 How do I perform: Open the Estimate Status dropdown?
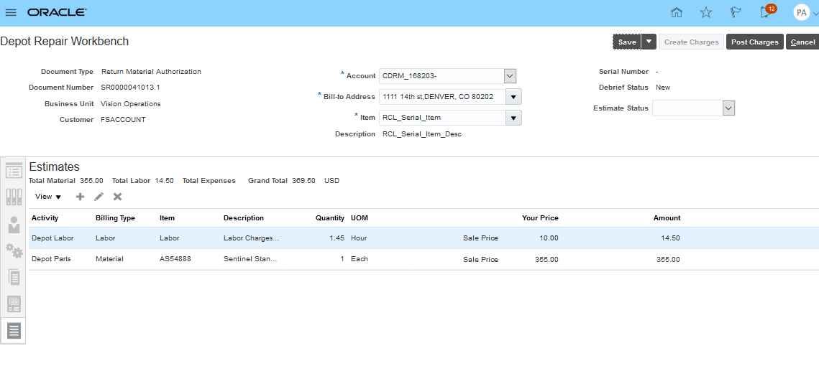point(728,108)
